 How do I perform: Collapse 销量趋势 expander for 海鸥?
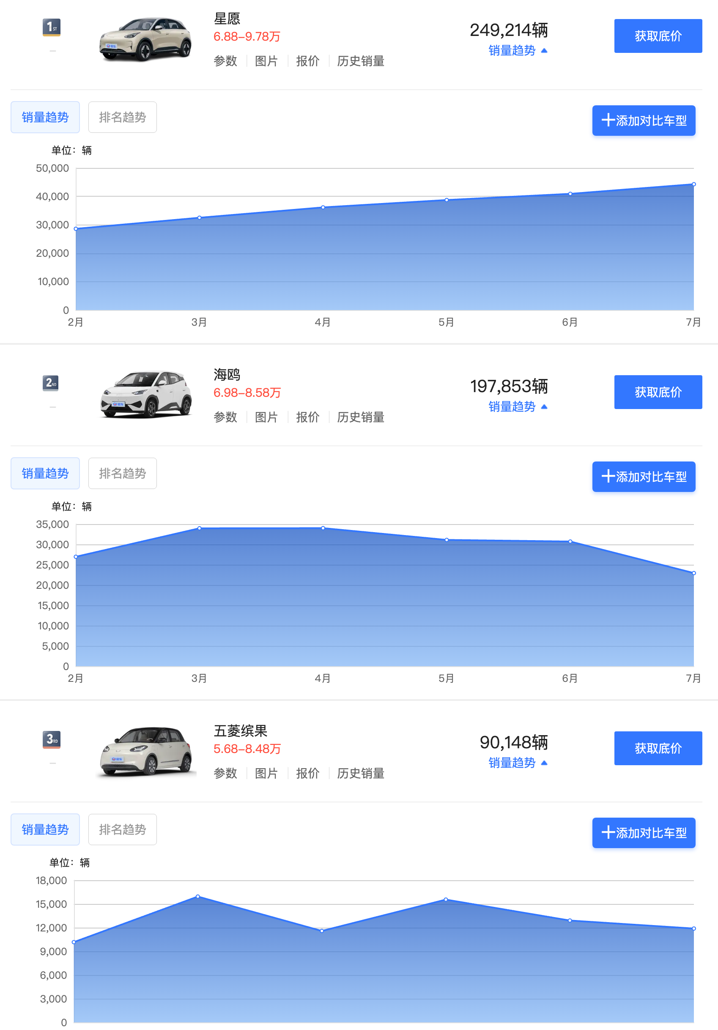pos(518,407)
